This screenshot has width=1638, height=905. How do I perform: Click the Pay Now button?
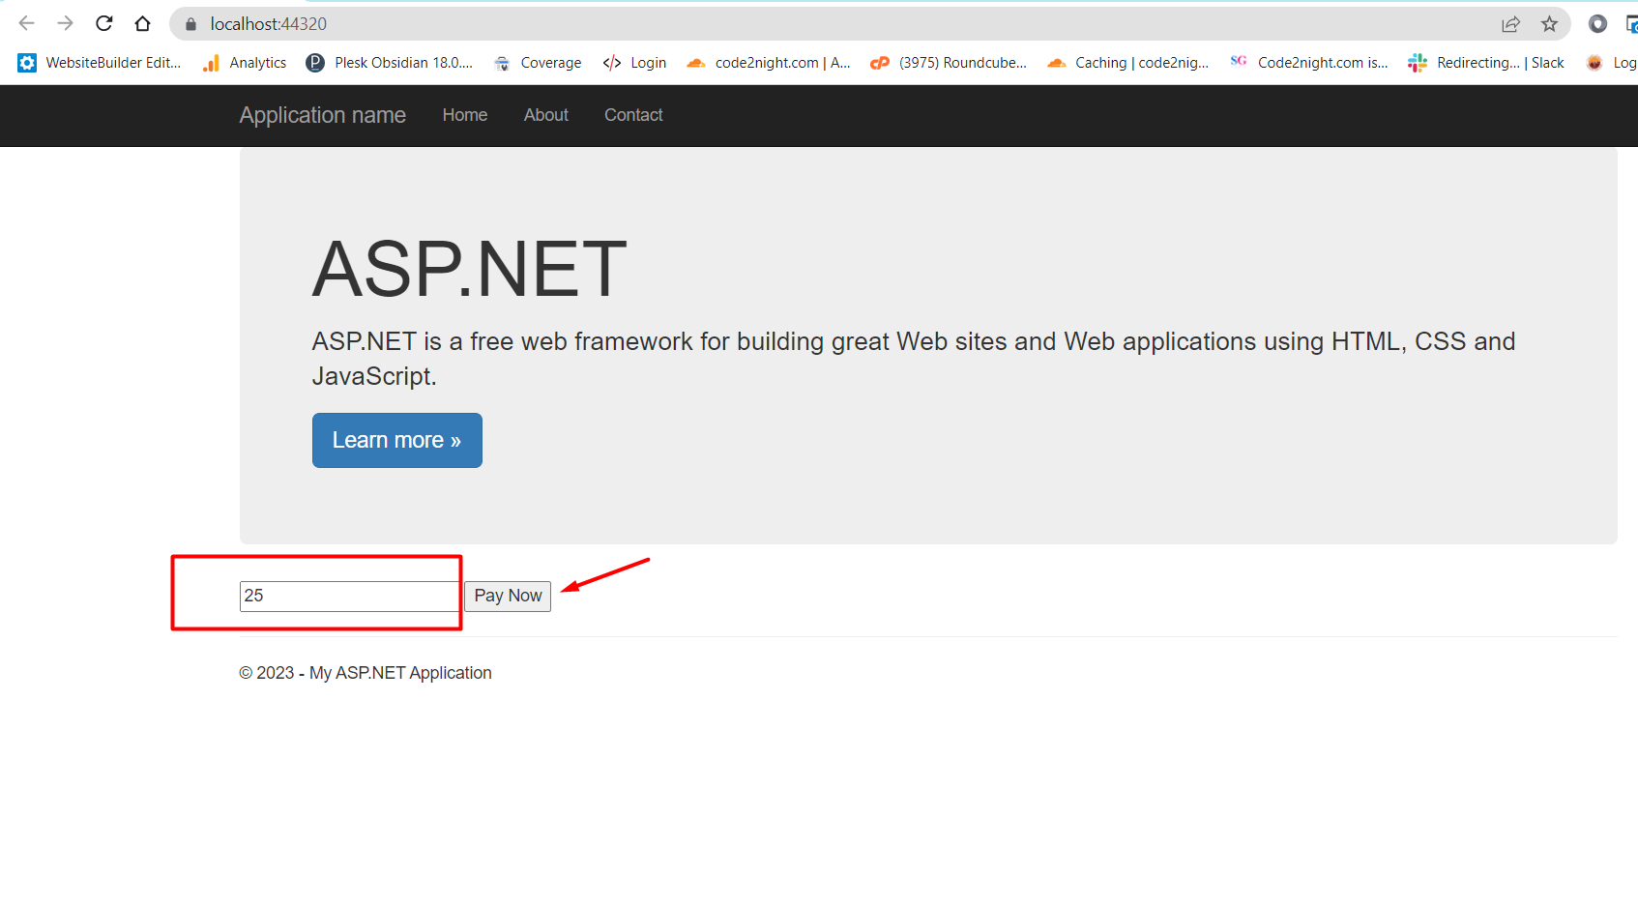tap(508, 597)
